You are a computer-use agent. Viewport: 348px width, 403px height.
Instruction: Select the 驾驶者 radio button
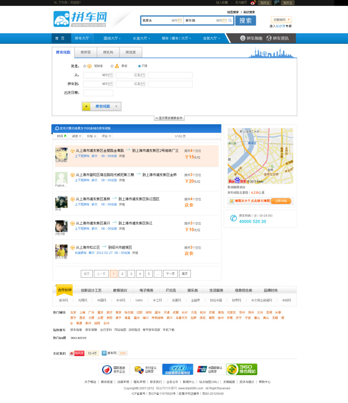click(84, 66)
